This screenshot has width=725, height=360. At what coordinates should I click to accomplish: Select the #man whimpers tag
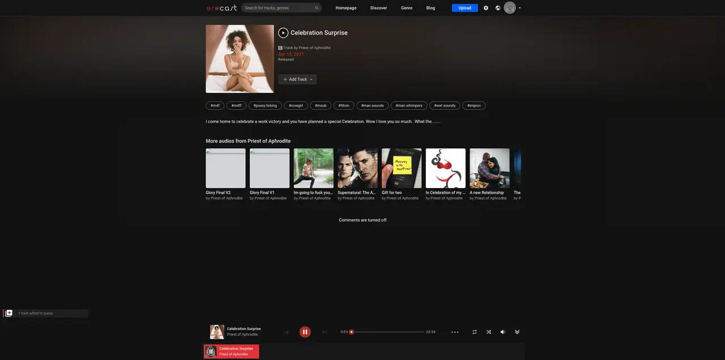tap(409, 106)
